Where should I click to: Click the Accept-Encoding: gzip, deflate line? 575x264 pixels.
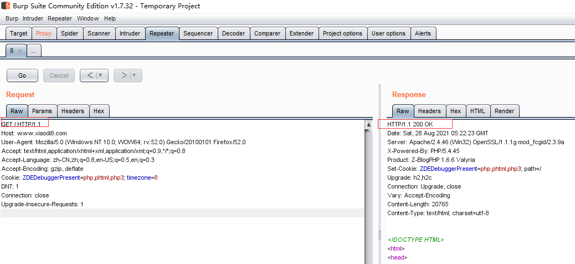point(42,169)
